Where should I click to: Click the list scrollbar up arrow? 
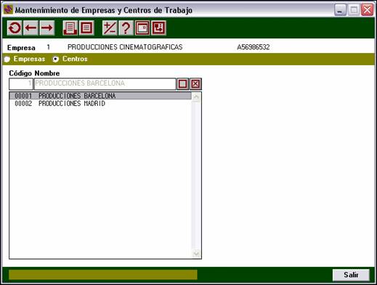point(196,97)
